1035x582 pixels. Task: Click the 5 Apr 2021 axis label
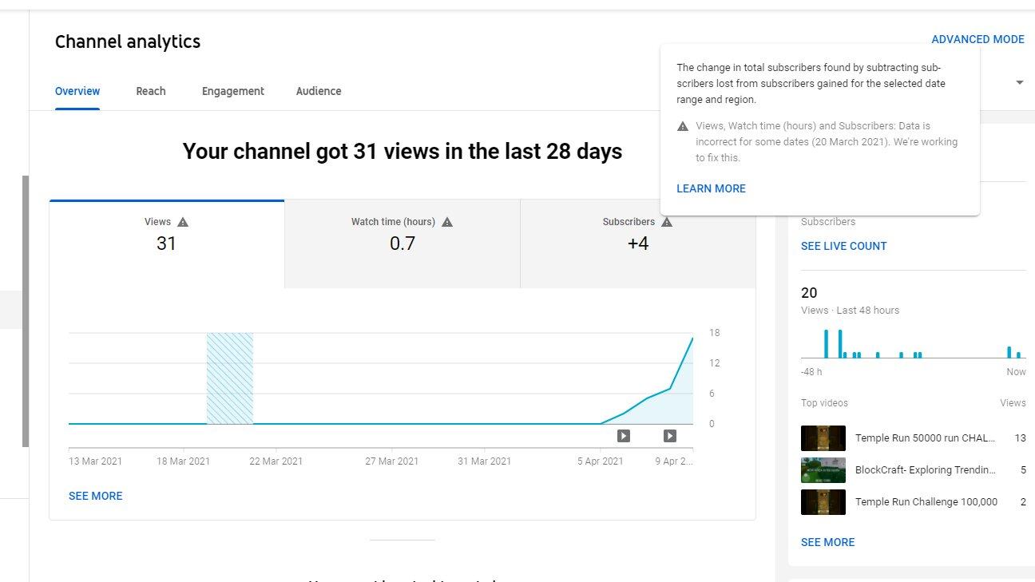(x=600, y=461)
